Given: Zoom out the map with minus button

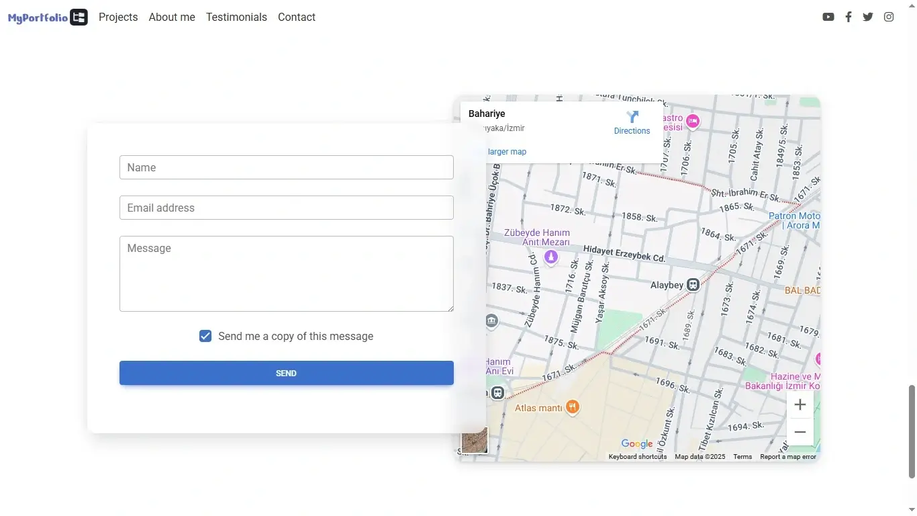Looking at the screenshot, I should coord(800,432).
